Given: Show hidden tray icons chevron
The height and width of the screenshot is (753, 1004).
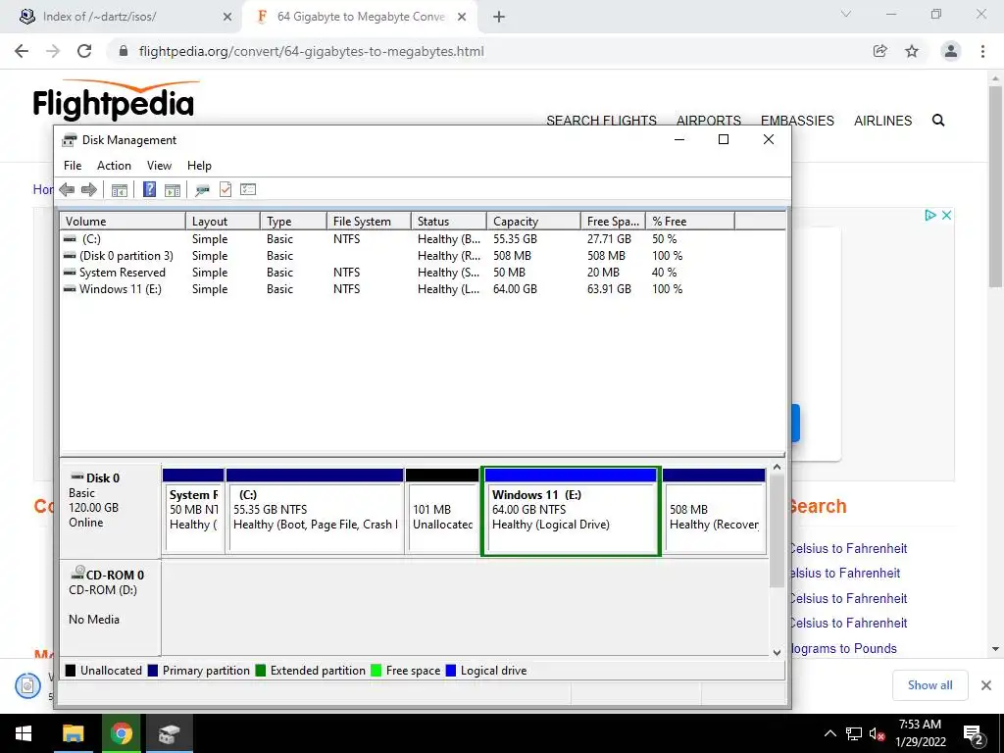Looking at the screenshot, I should tap(829, 733).
